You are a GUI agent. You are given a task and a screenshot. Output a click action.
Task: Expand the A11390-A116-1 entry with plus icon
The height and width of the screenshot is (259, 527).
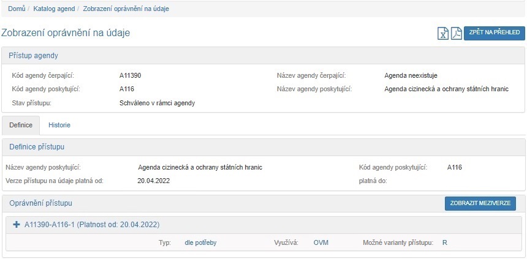tap(17, 225)
